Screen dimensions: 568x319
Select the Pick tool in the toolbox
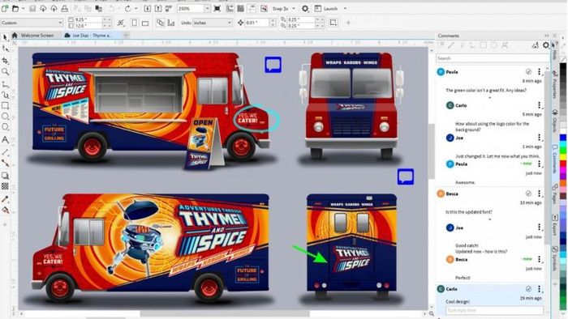click(5, 37)
